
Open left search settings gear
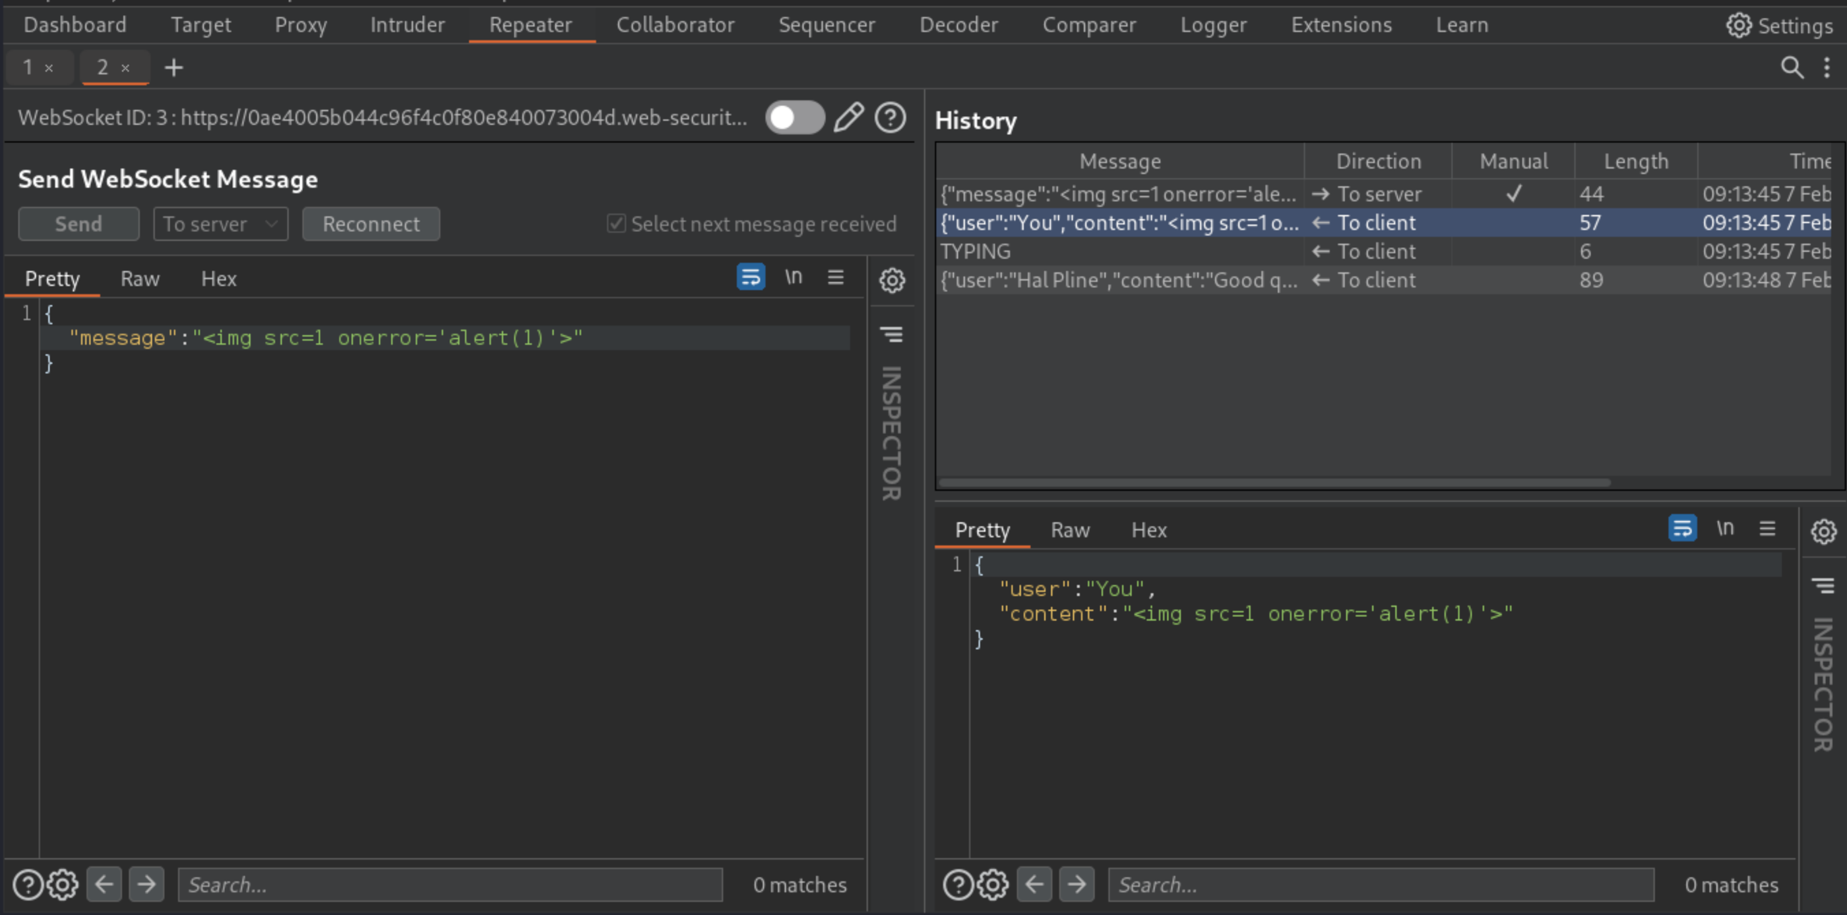(x=63, y=885)
